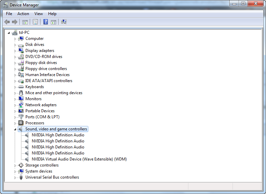Click the Floppy disk drives icon

coord(21,63)
